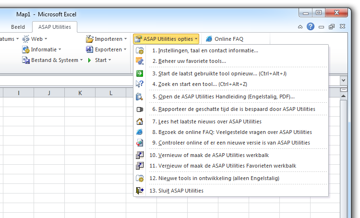360x218 pixels.
Task: Click the favorites gear icon beside Beheer item
Action: click(140, 61)
